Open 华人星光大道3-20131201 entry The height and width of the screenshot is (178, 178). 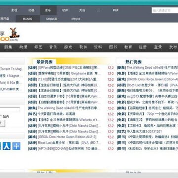click(144, 132)
